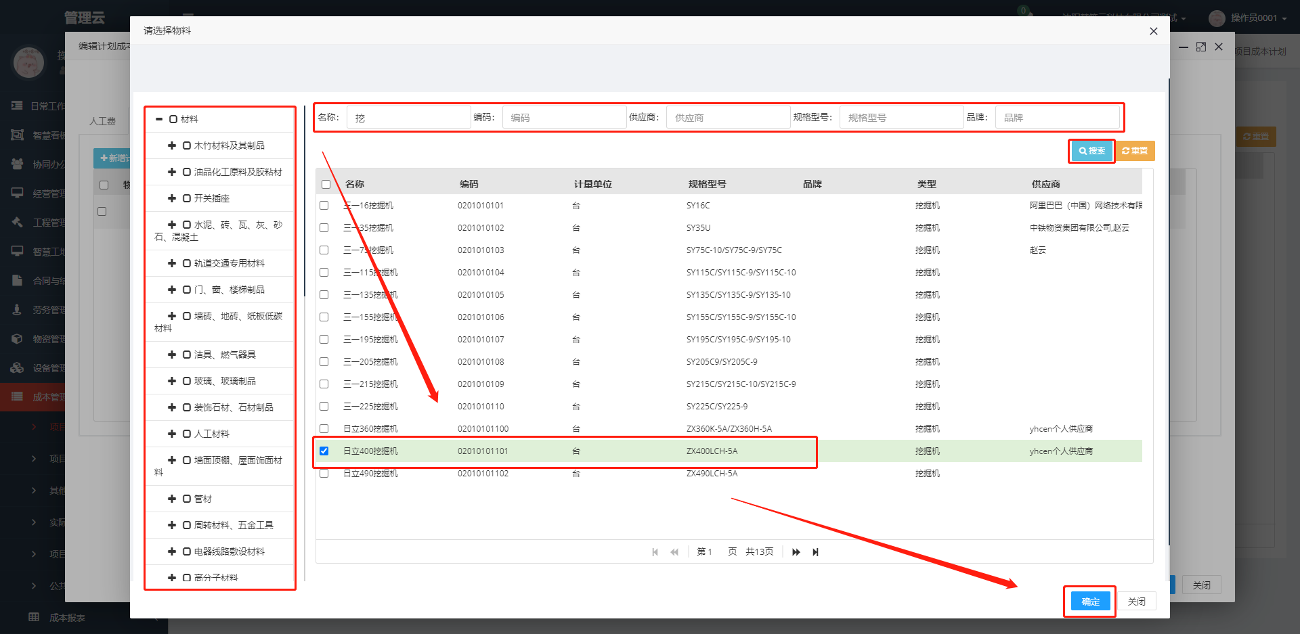The width and height of the screenshot is (1300, 634).
Task: Maximize the background 编辑计划成本 window
Action: coord(1201,47)
